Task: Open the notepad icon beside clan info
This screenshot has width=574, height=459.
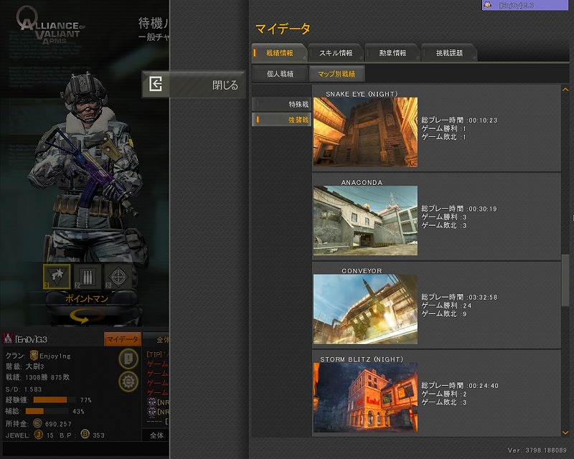Action: [x=128, y=359]
